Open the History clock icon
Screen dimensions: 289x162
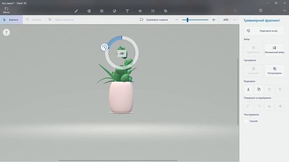pyautogui.click(x=261, y=11)
